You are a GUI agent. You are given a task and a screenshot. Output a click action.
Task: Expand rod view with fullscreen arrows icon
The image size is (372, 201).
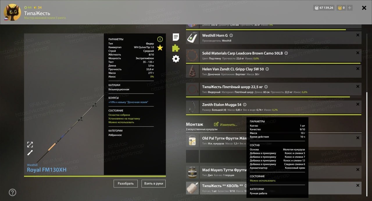point(30,144)
